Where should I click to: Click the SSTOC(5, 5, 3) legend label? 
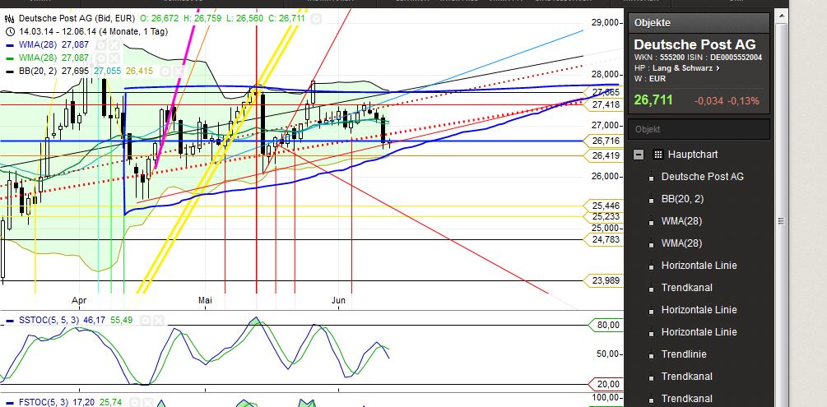pos(48,320)
